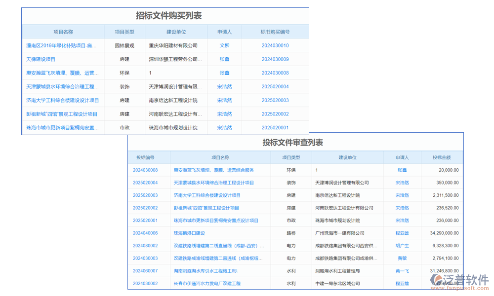This screenshot has height=296, width=494.
Task: Click applicant 黄敏 in review list
Action: click(x=402, y=258)
